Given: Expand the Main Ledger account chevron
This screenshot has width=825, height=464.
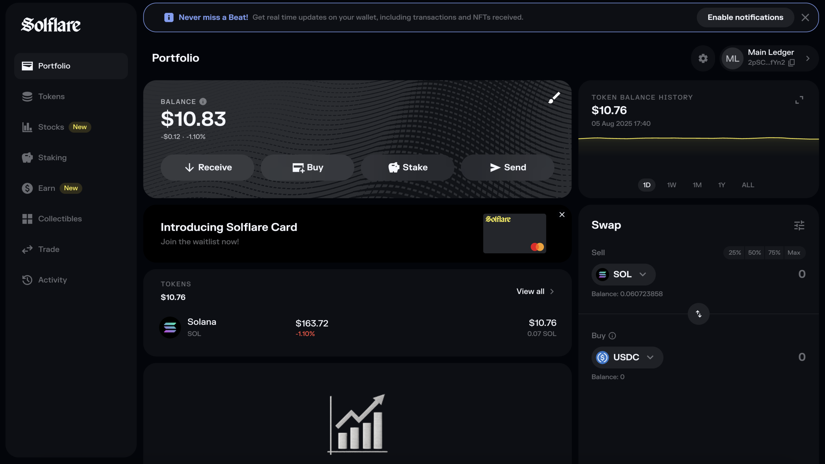Looking at the screenshot, I should click(808, 59).
